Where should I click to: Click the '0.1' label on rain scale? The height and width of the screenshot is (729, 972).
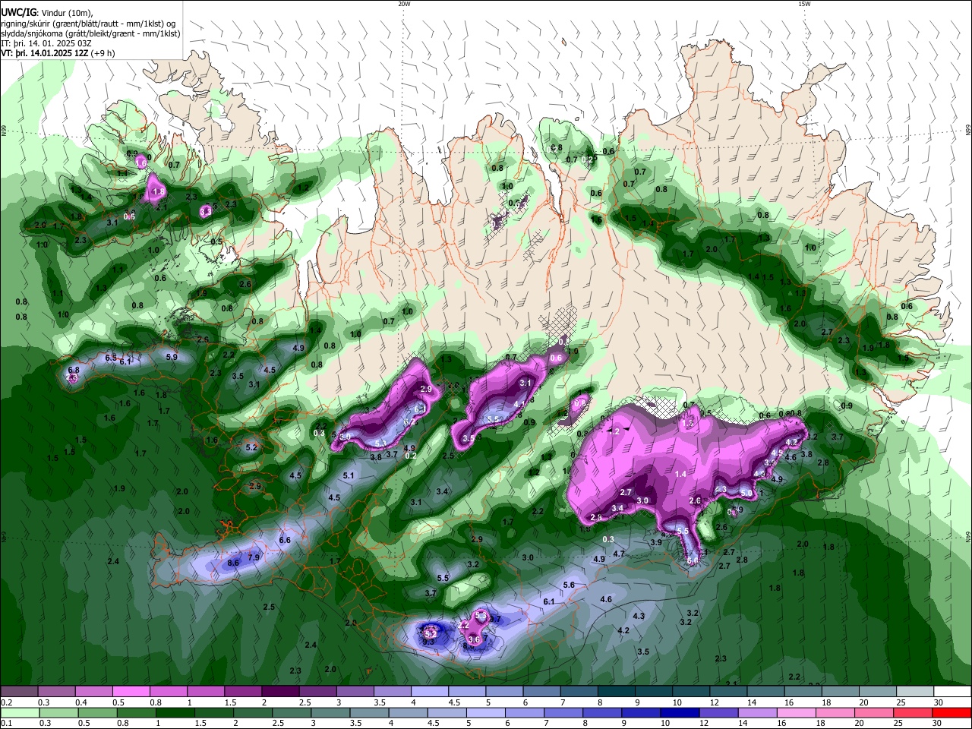[7, 723]
